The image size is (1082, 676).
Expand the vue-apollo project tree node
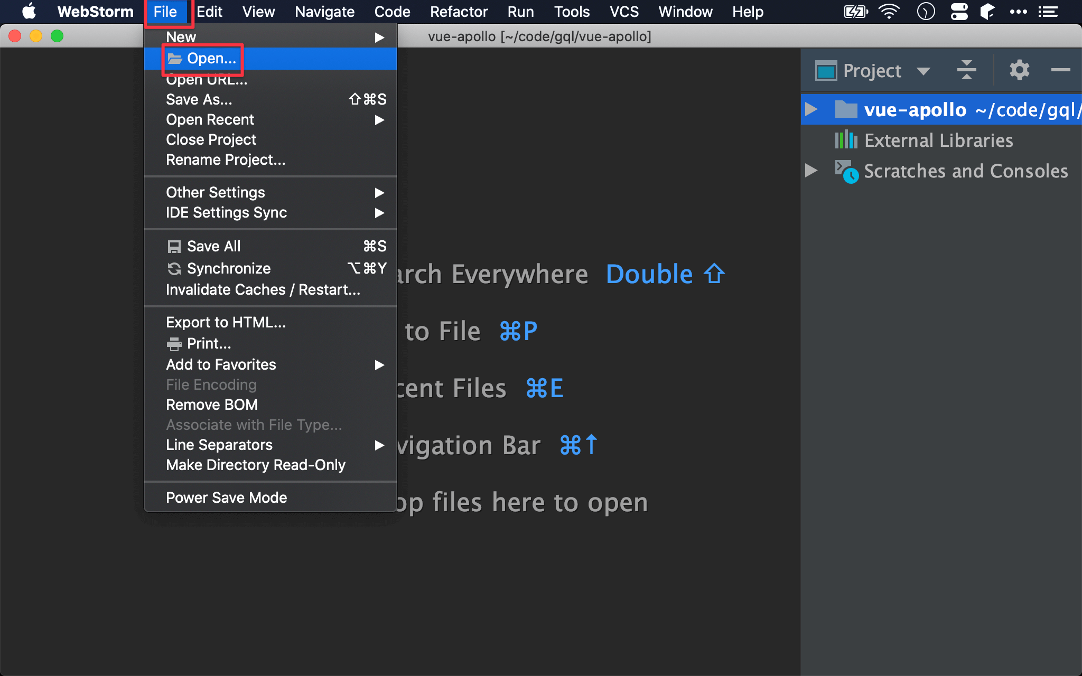pyautogui.click(x=811, y=110)
